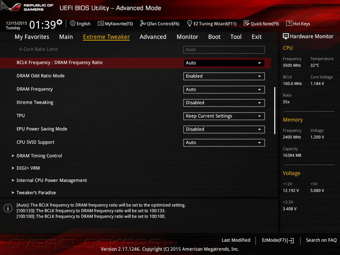Viewport: 340px width, 255px height.
Task: Click the Capacity 16384 MB value
Action: tap(292, 155)
